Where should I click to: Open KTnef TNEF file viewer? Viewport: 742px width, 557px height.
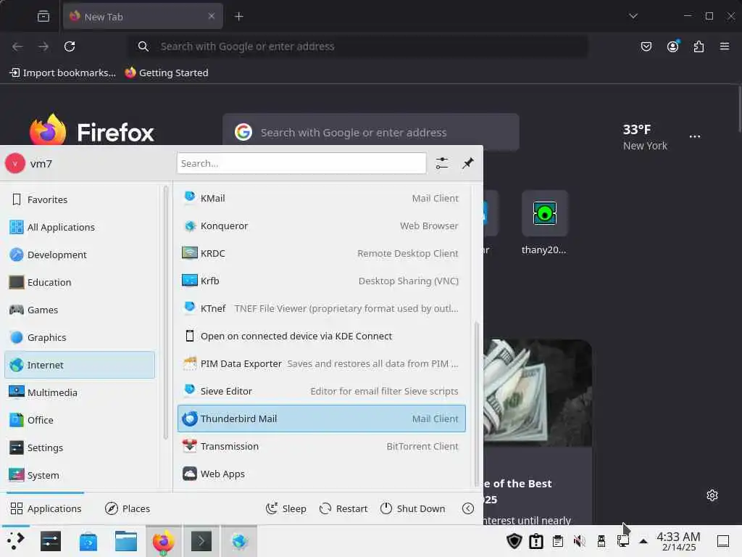pos(321,308)
